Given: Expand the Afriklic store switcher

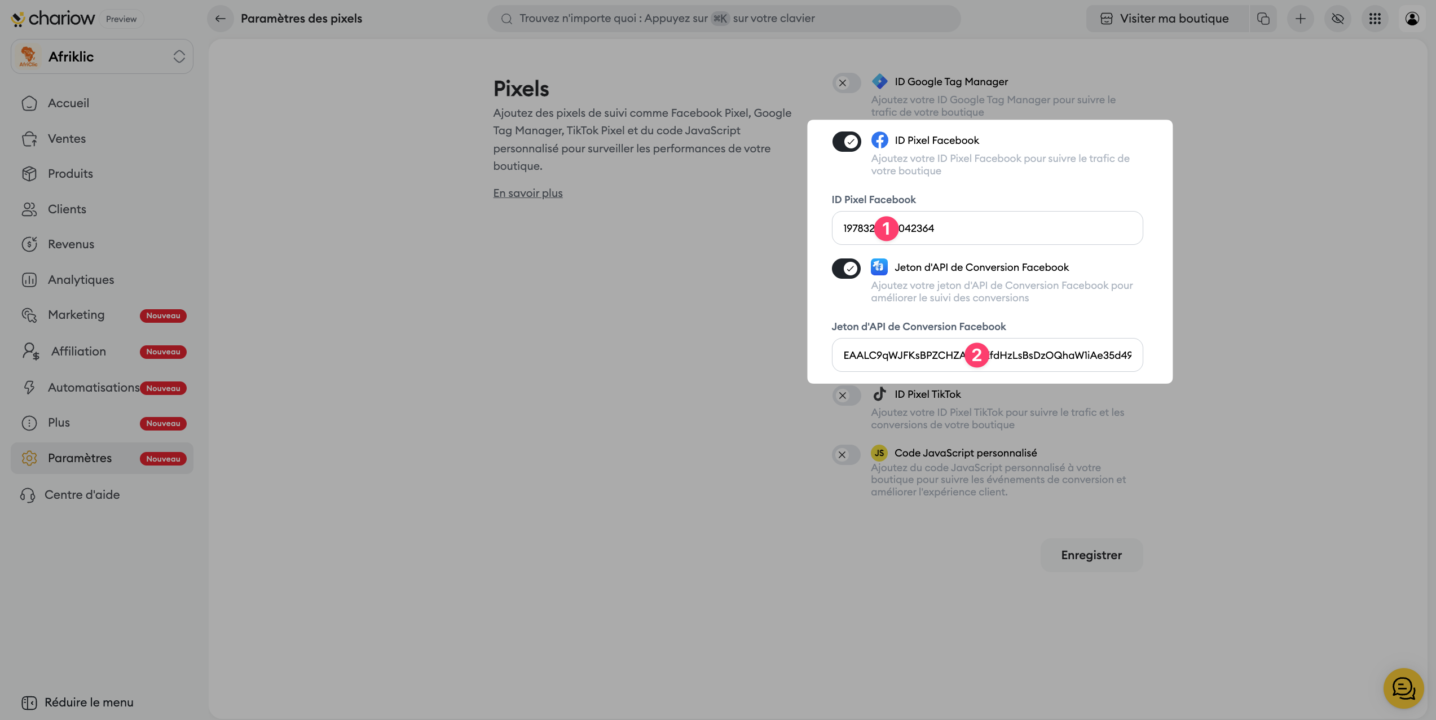Looking at the screenshot, I should coord(102,56).
